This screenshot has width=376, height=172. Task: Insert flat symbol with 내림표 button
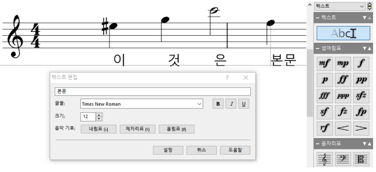tap(98, 129)
